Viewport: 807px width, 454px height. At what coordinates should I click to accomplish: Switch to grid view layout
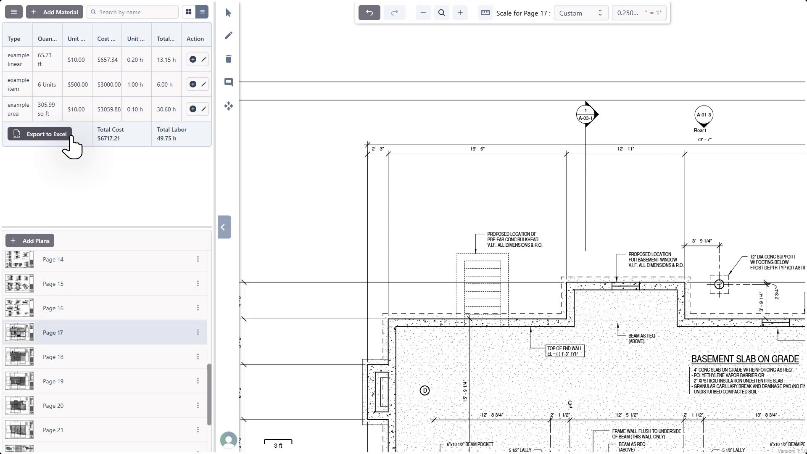[x=189, y=12]
